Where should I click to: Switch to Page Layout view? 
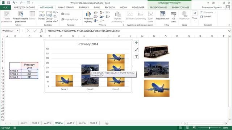click(x=187, y=128)
